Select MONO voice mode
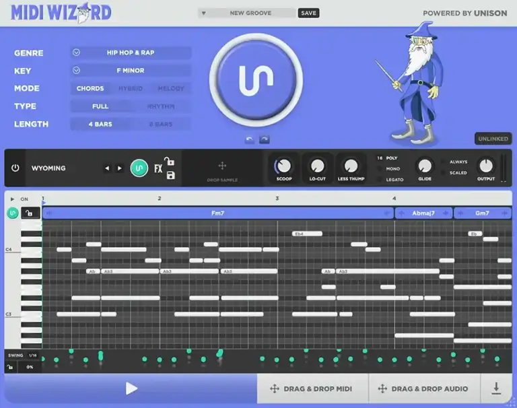Image resolution: width=517 pixels, height=408 pixels. click(x=392, y=169)
